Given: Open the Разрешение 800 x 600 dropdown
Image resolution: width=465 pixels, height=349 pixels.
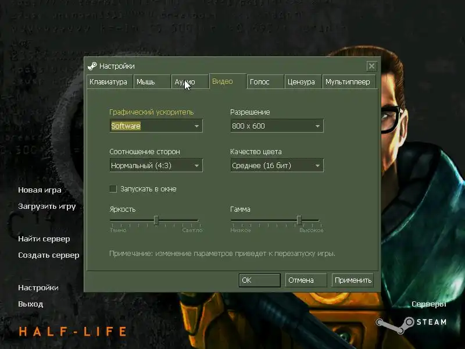Looking at the screenshot, I should (x=277, y=126).
